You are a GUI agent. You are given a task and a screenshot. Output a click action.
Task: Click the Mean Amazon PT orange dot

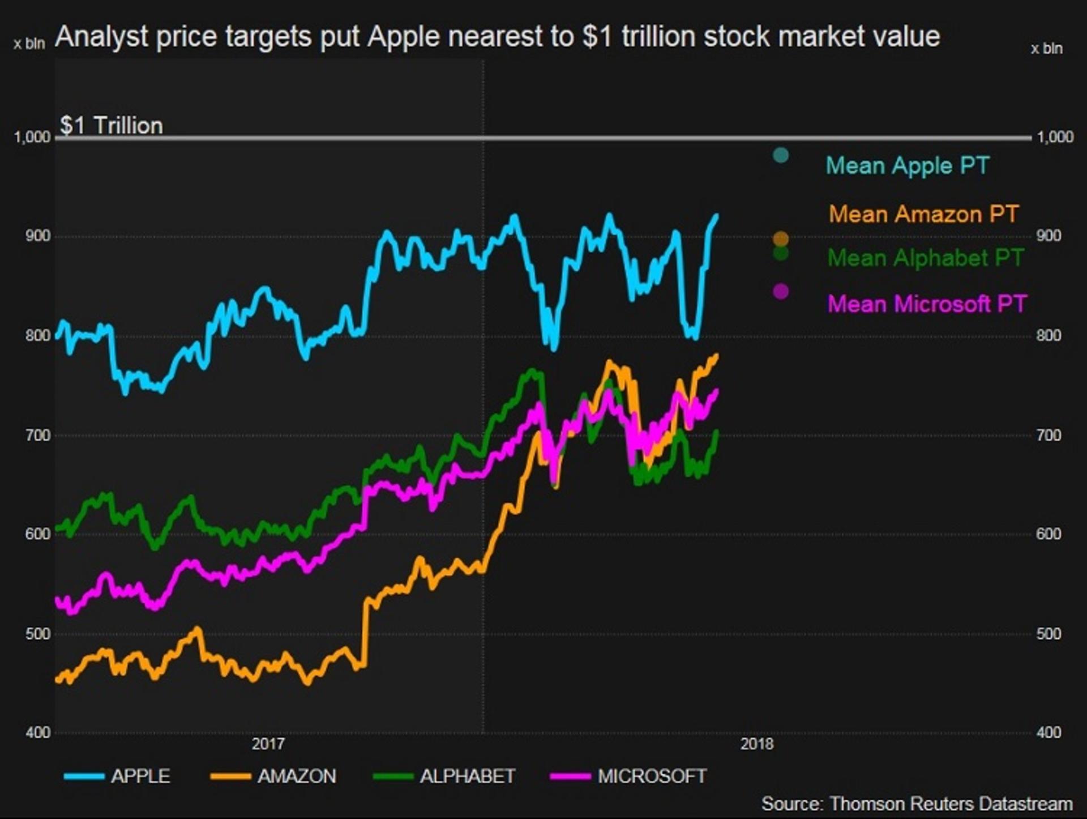pos(781,239)
